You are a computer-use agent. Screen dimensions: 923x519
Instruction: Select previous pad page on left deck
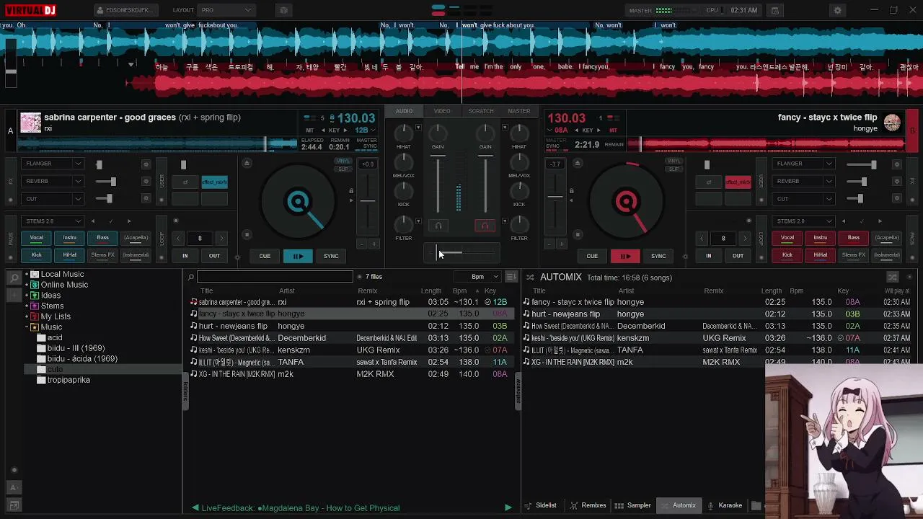pos(93,221)
